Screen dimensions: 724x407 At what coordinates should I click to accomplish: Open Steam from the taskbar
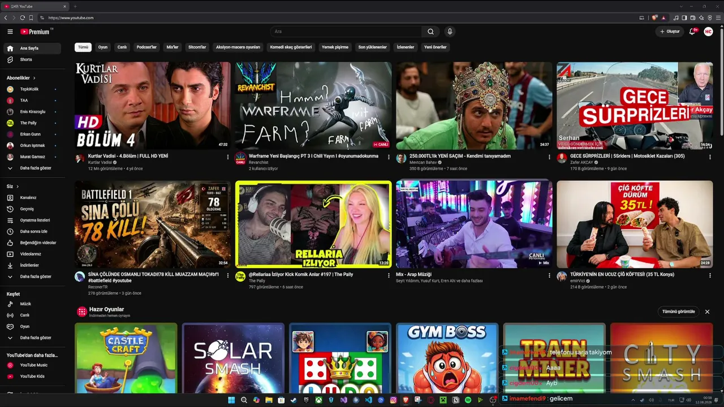(294, 400)
